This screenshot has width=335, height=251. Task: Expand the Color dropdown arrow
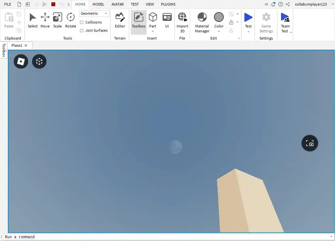click(219, 32)
